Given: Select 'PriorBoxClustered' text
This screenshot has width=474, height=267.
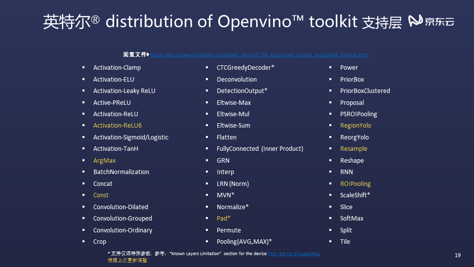Looking at the screenshot, I should (365, 91).
